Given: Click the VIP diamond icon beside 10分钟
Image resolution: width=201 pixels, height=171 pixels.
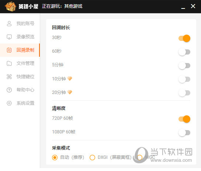Looking at the screenshot, I should pyautogui.click(x=70, y=78).
